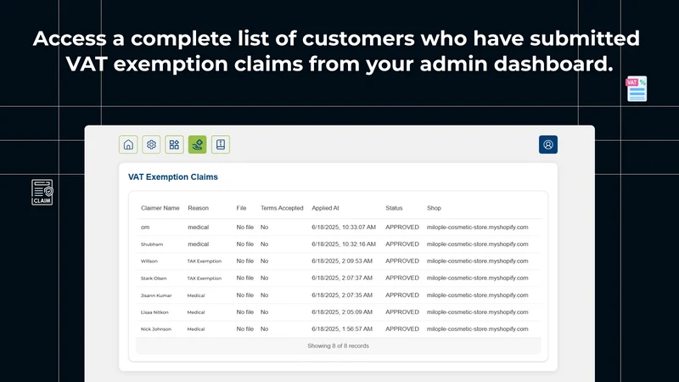Click shop URL in Stark Olsen row
Viewport: 679px width, 382px height.
[x=477, y=278]
